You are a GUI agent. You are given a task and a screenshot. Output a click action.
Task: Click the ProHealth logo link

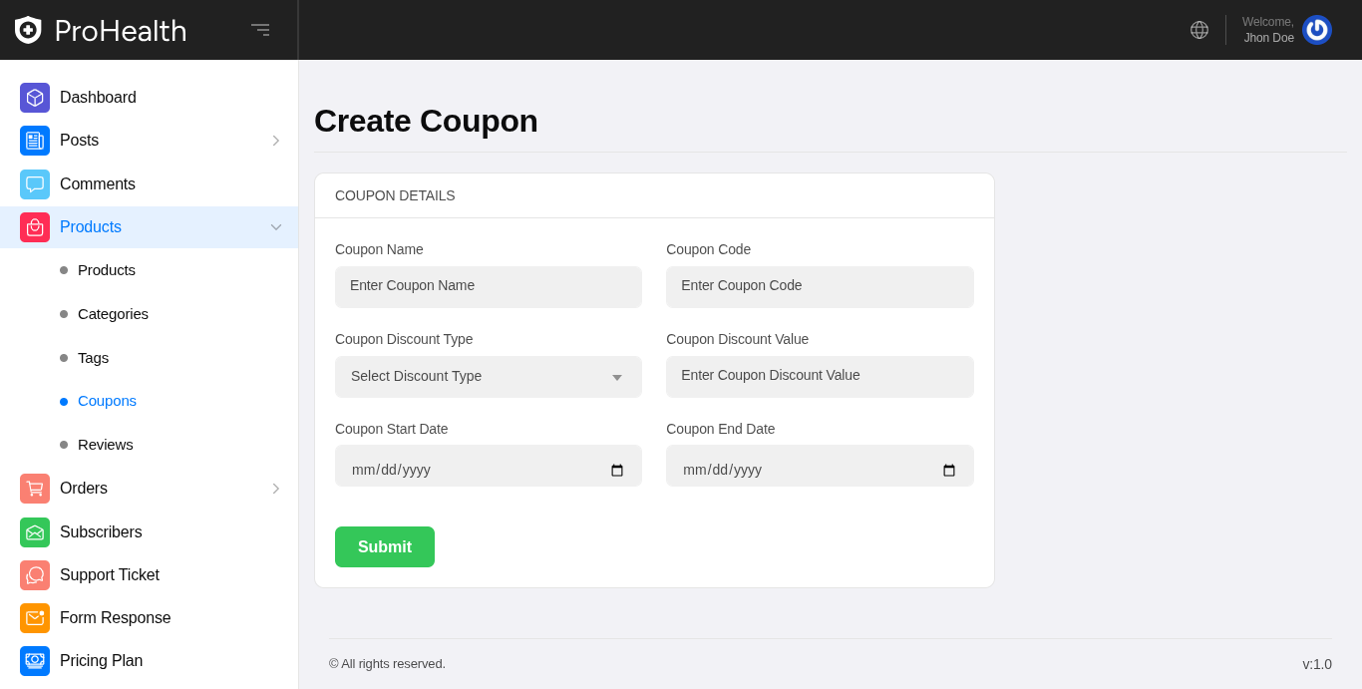[x=101, y=31]
